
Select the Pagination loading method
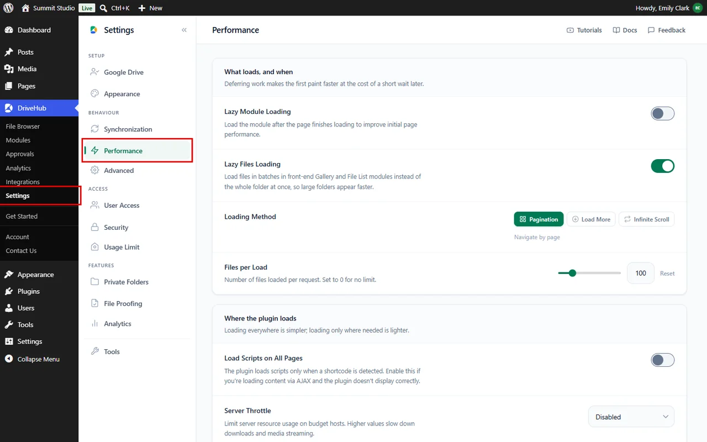tap(539, 219)
